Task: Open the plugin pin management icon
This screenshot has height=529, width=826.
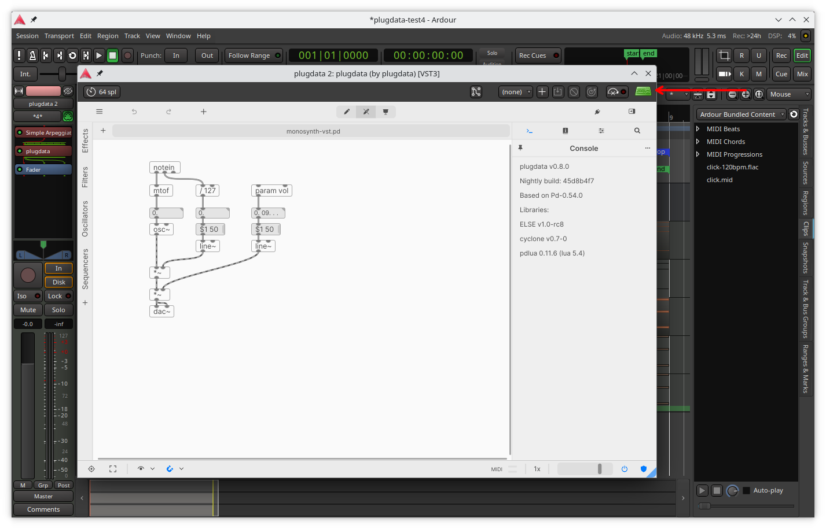Action: click(476, 92)
